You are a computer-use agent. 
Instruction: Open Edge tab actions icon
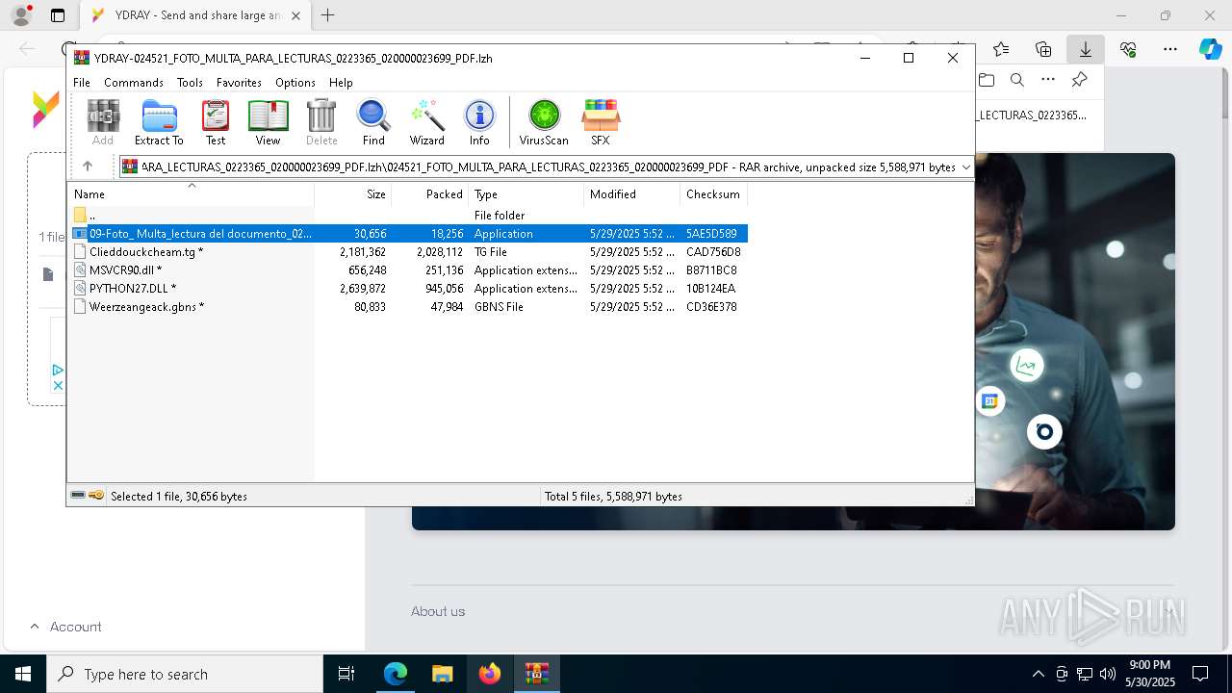[58, 15]
